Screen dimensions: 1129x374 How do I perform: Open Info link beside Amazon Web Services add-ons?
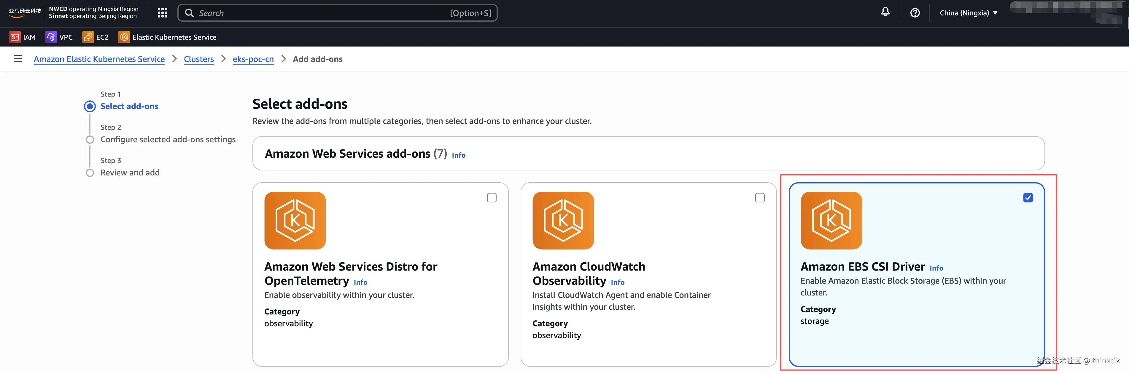click(458, 155)
